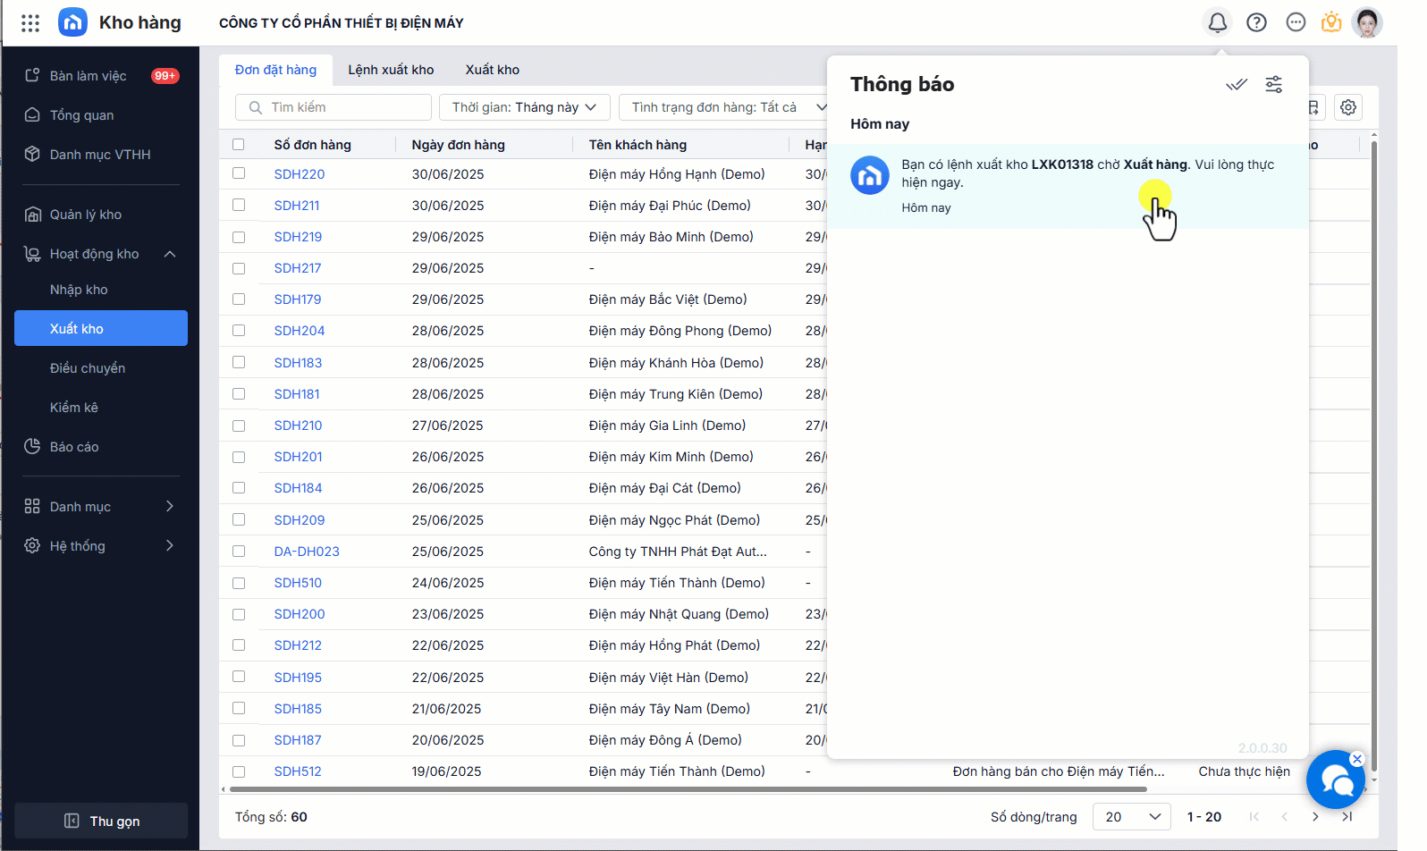Viewport: 1427px width, 851px height.
Task: Open Nhập kho in the sidebar
Action: (x=79, y=290)
